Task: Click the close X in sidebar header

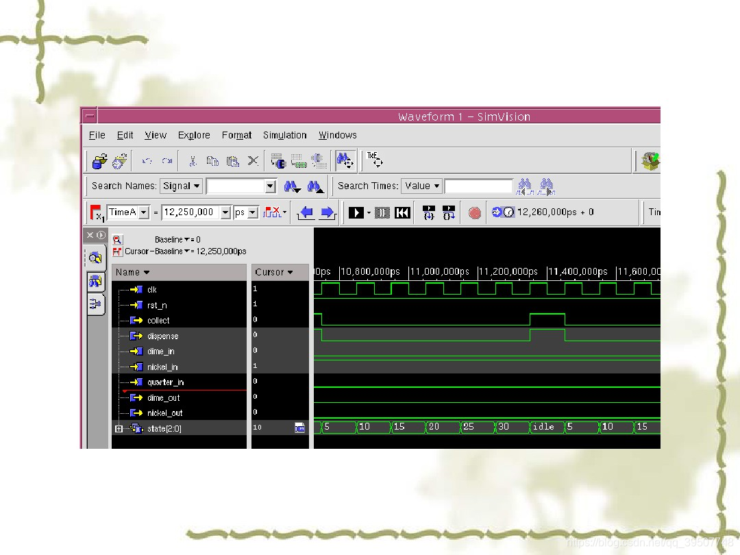Action: click(x=90, y=235)
